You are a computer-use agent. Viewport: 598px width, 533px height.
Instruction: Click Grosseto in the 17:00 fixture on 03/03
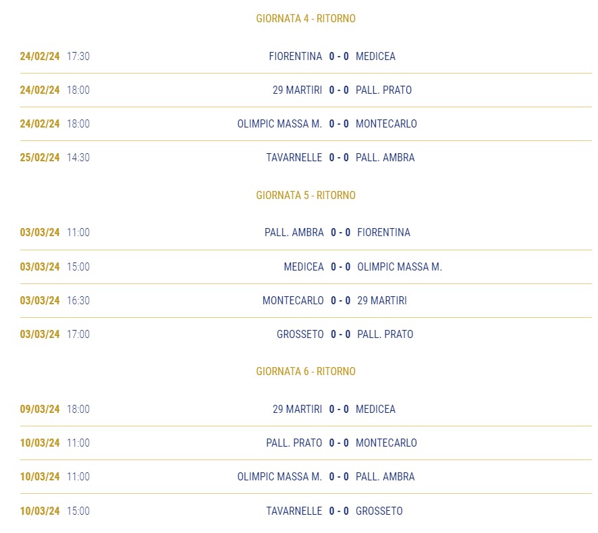click(300, 335)
